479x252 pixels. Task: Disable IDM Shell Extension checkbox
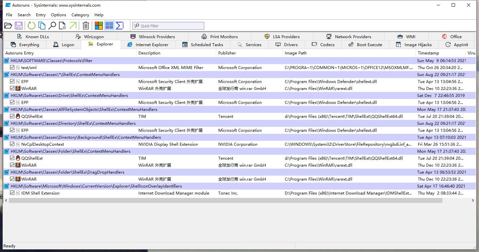[12, 193]
